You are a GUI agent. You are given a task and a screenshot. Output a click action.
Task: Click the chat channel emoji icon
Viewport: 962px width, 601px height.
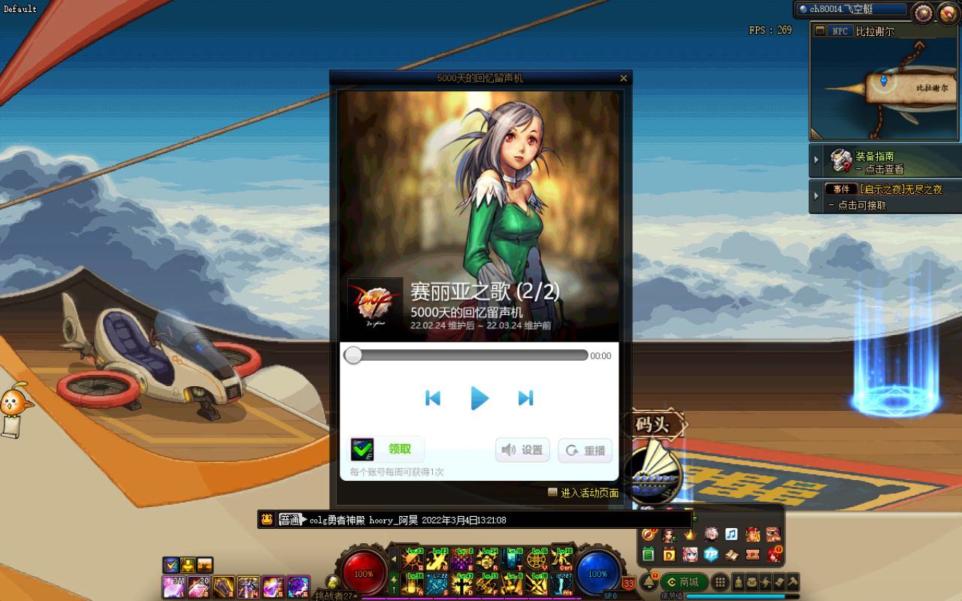267,519
